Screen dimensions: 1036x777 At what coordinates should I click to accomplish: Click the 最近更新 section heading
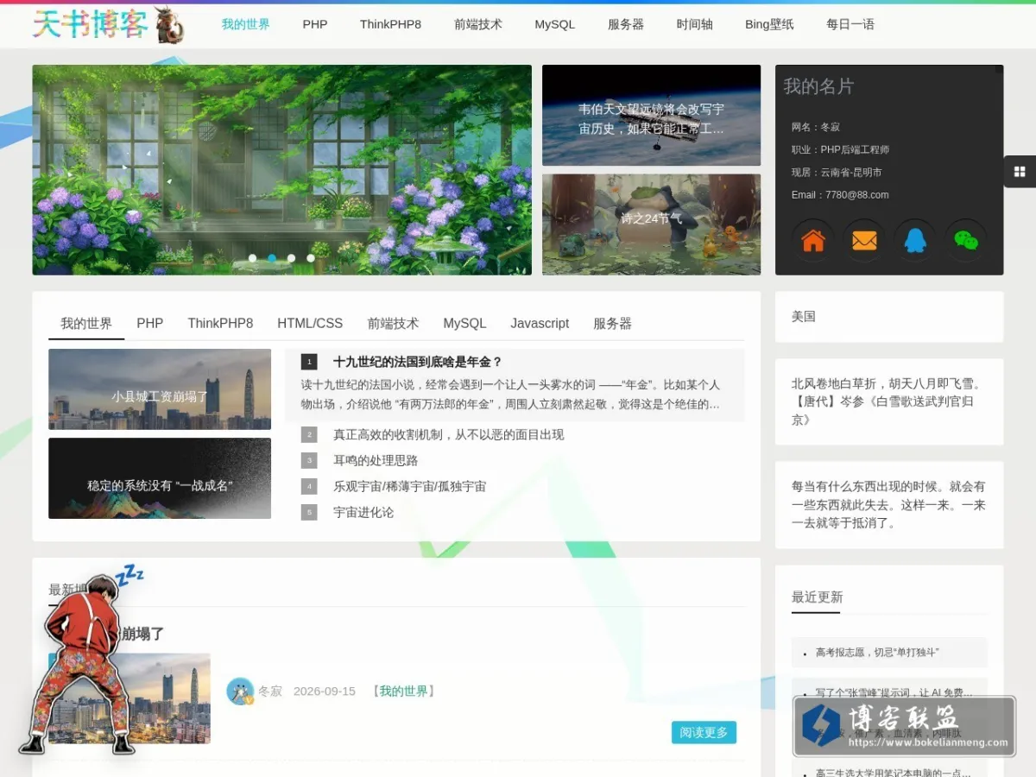click(817, 597)
